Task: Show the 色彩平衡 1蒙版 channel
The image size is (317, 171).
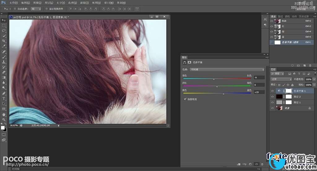Action: tap(272, 42)
